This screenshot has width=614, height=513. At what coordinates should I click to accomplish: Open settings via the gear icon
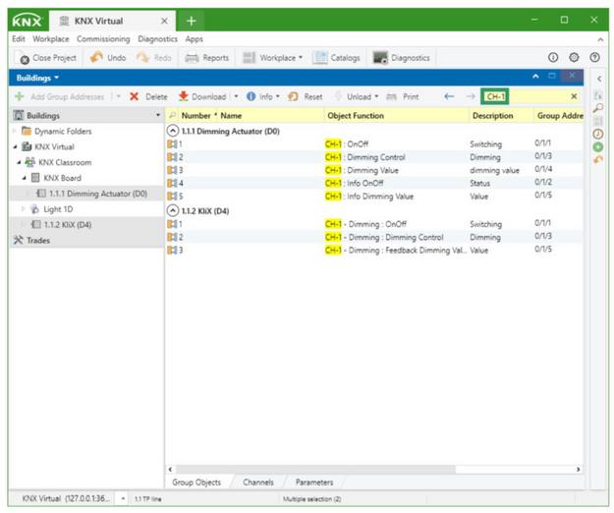click(x=574, y=58)
